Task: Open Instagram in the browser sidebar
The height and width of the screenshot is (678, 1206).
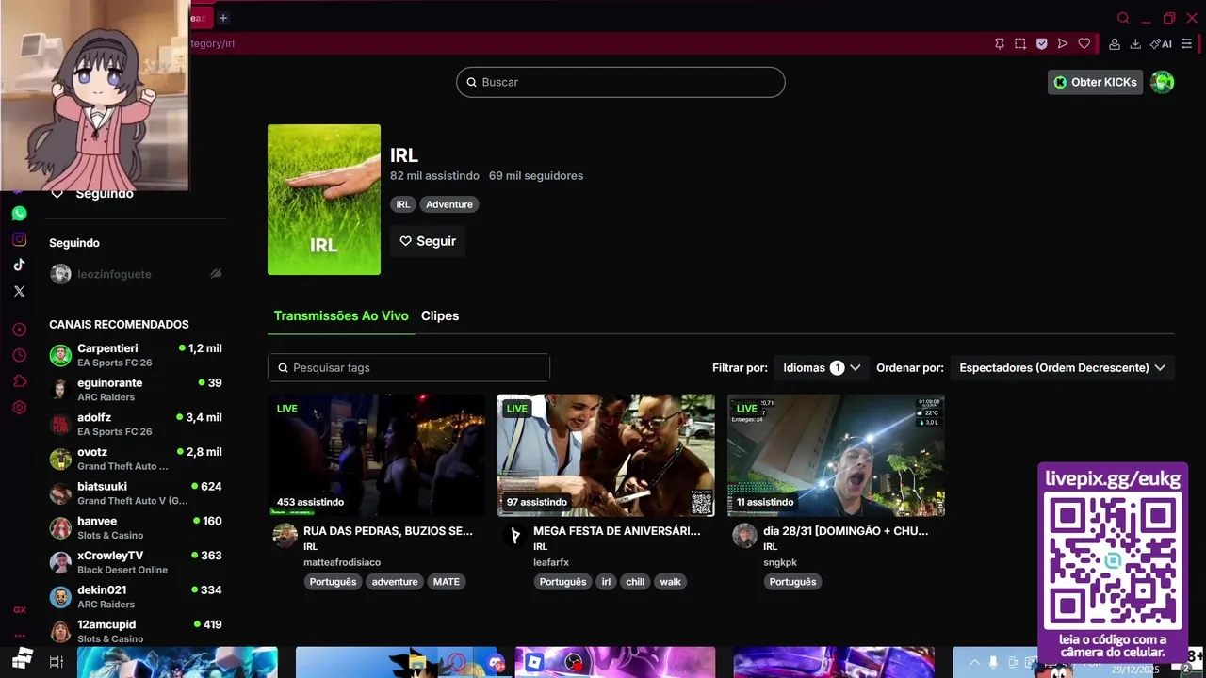Action: (x=19, y=239)
